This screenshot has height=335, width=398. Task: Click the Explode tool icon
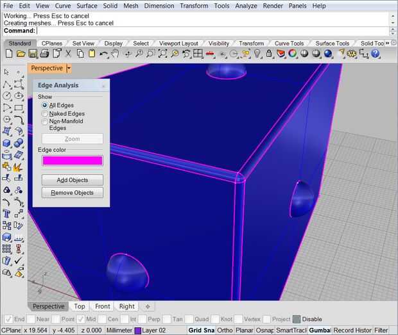pos(18,167)
